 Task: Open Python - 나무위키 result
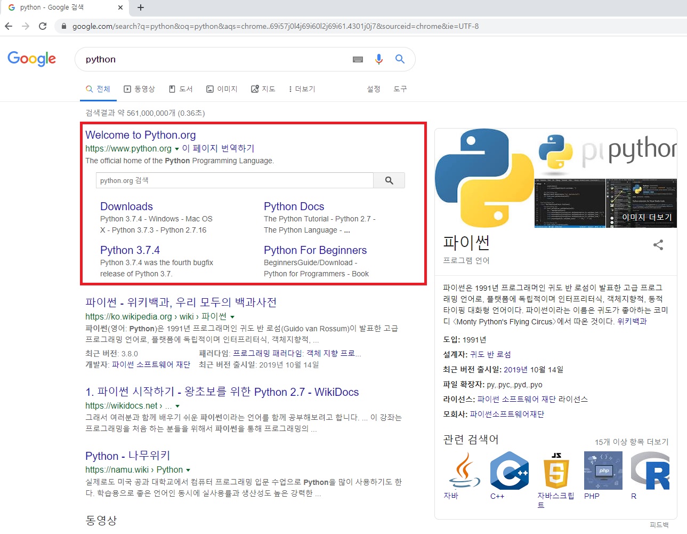click(x=128, y=456)
